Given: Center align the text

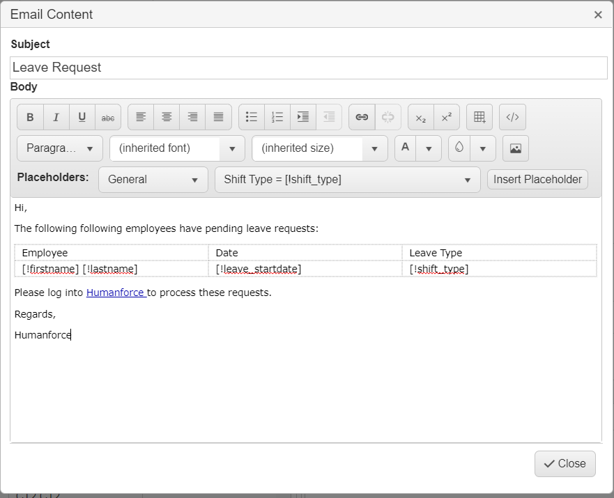Looking at the screenshot, I should 167,117.
